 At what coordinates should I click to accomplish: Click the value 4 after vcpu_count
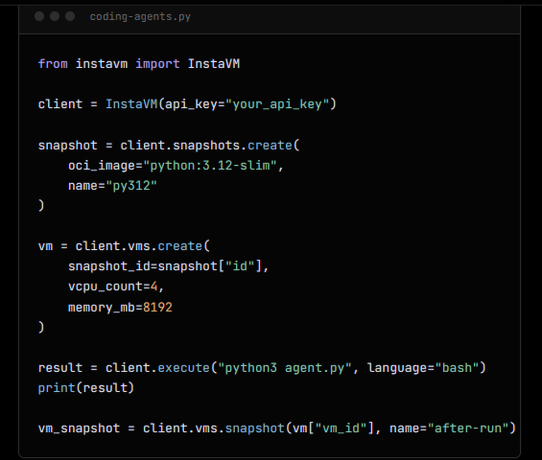[154, 287]
